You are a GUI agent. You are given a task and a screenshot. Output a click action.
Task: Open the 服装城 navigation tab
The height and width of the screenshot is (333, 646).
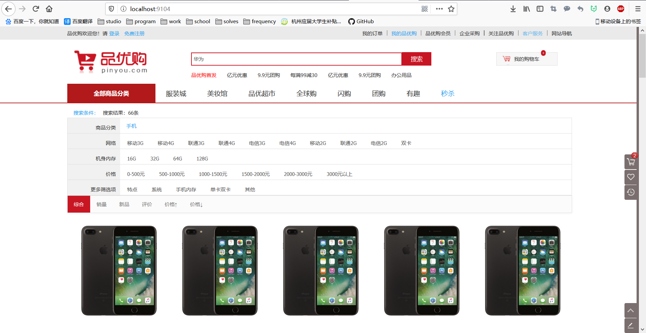pyautogui.click(x=176, y=94)
